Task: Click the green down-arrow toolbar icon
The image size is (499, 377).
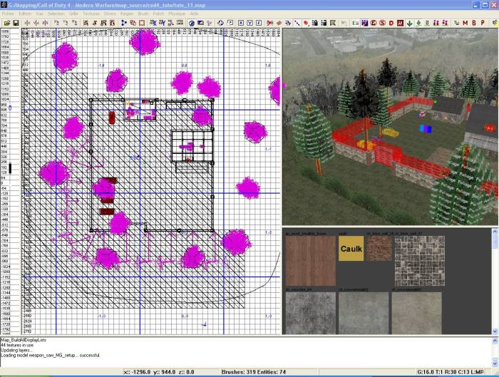Action: [410, 23]
